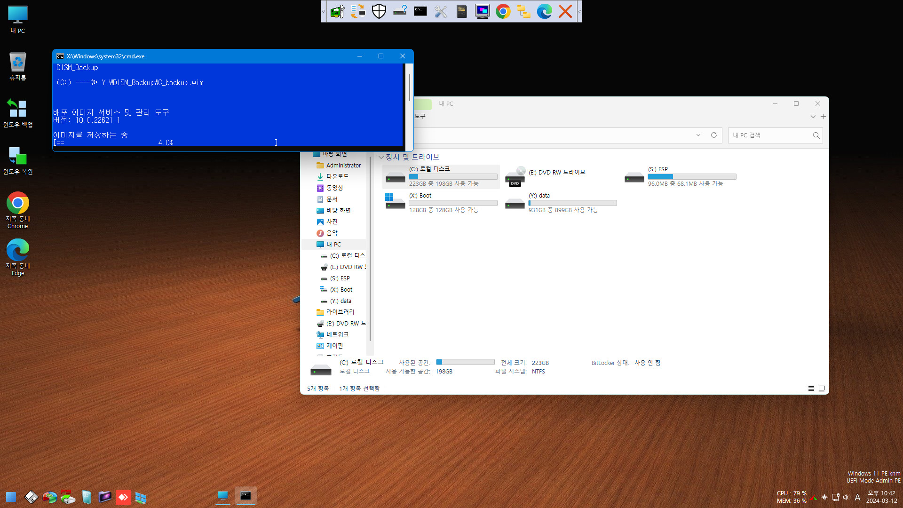Viewport: 903px width, 508px height.
Task: Open the Administrator folder in navigation pane
Action: [339, 166]
